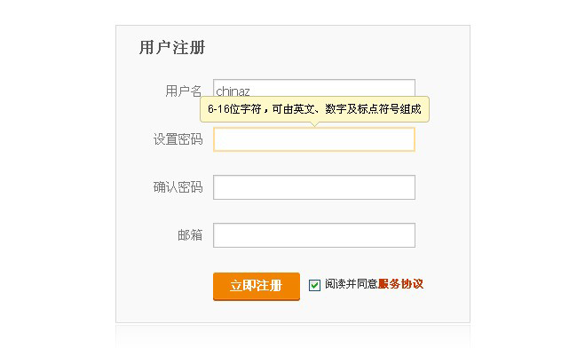Click the green checkmark icon
The image size is (577, 348).
(314, 285)
